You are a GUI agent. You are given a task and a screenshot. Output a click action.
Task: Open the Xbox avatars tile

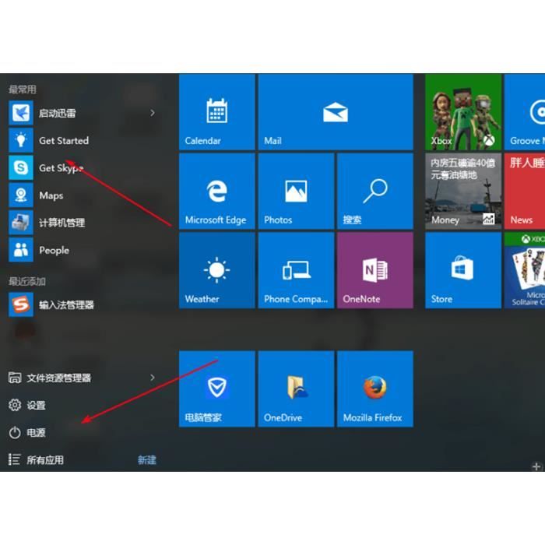pos(462,112)
